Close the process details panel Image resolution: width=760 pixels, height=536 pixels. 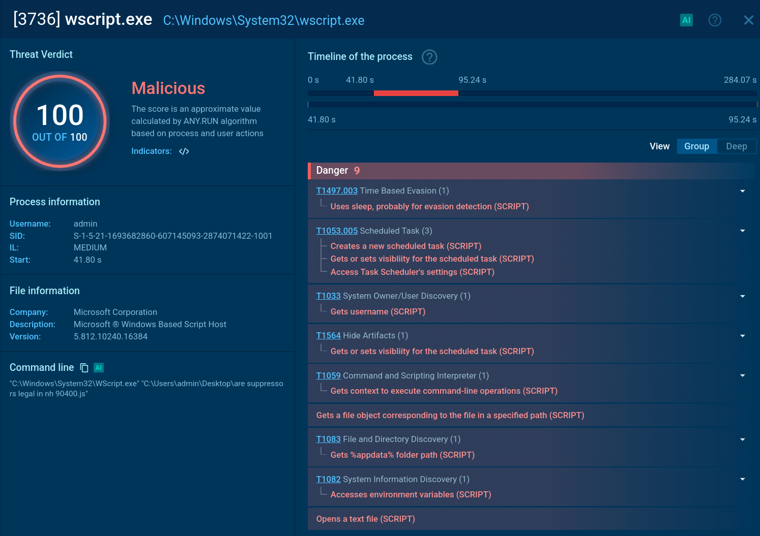click(x=748, y=20)
